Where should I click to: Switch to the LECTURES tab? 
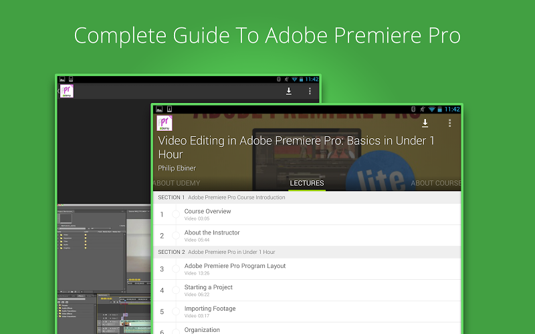coord(307,183)
